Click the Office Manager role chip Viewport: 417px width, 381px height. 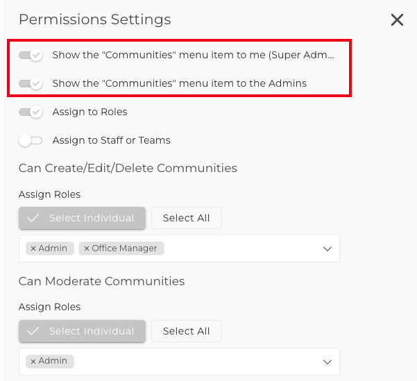121,248
